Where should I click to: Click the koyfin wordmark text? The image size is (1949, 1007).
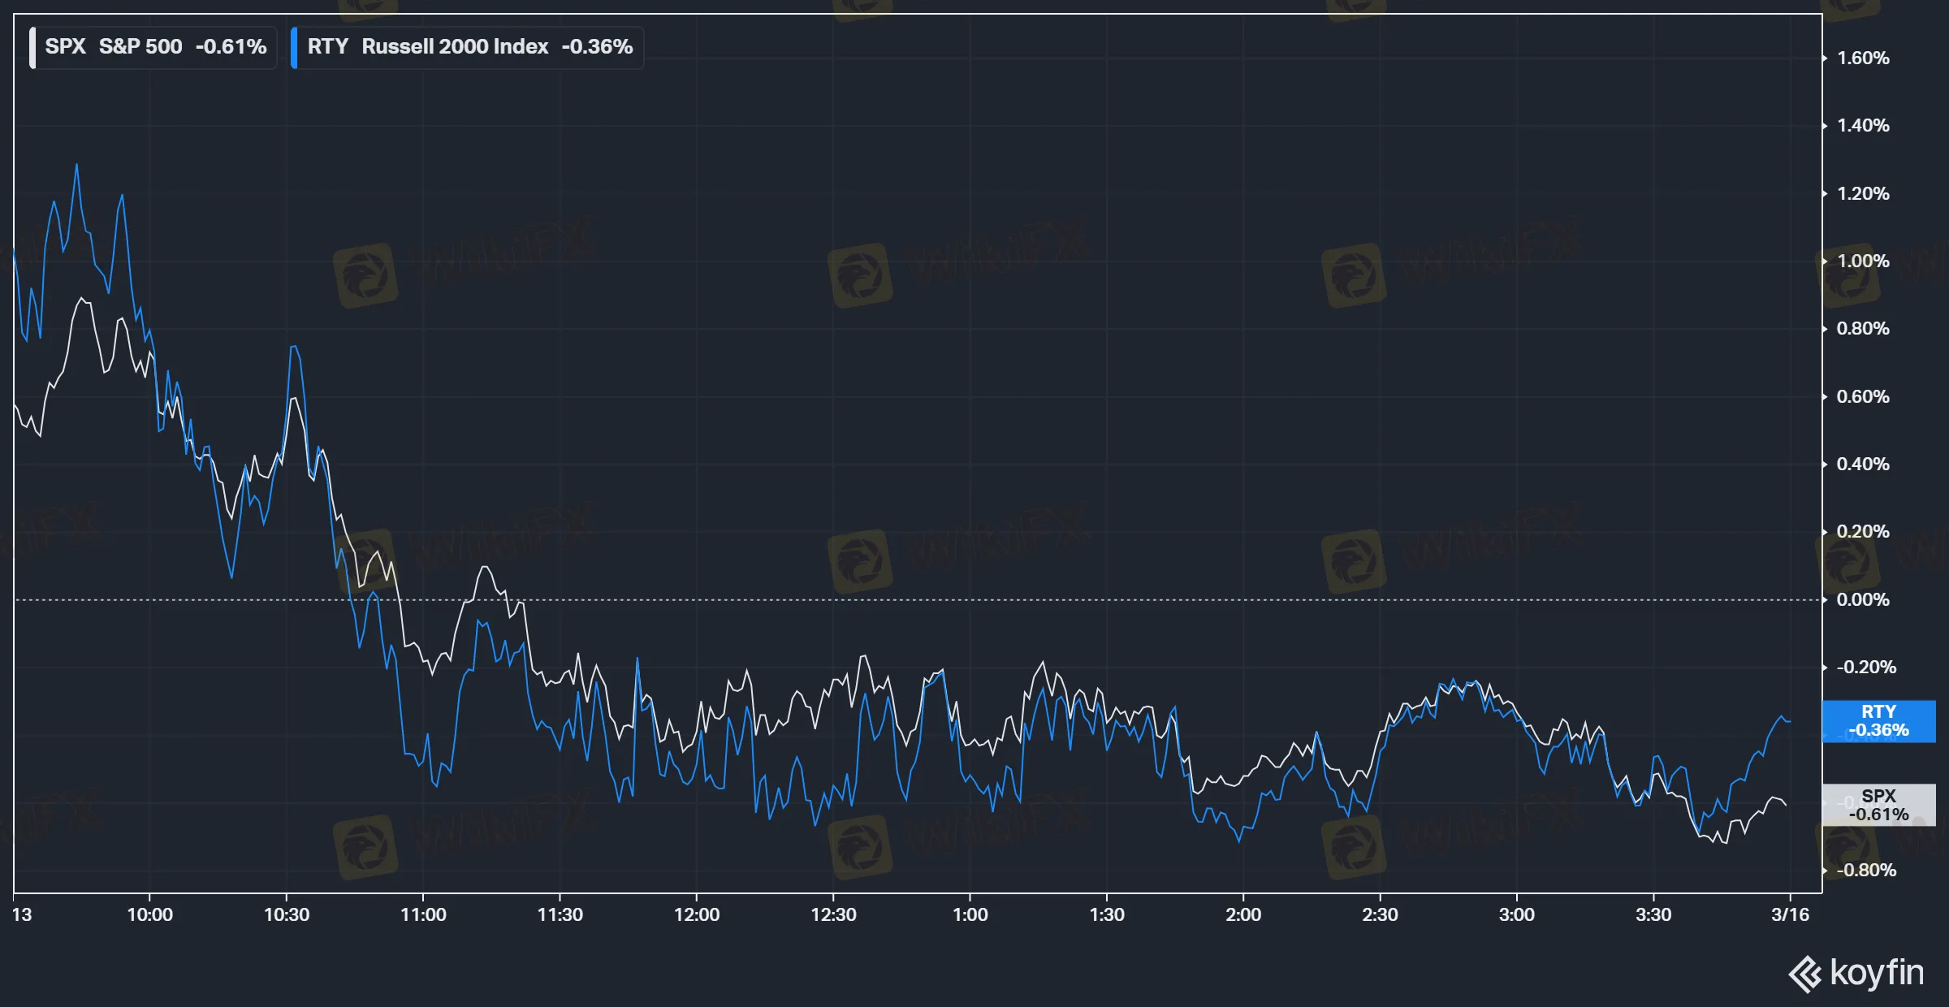pos(1877,972)
